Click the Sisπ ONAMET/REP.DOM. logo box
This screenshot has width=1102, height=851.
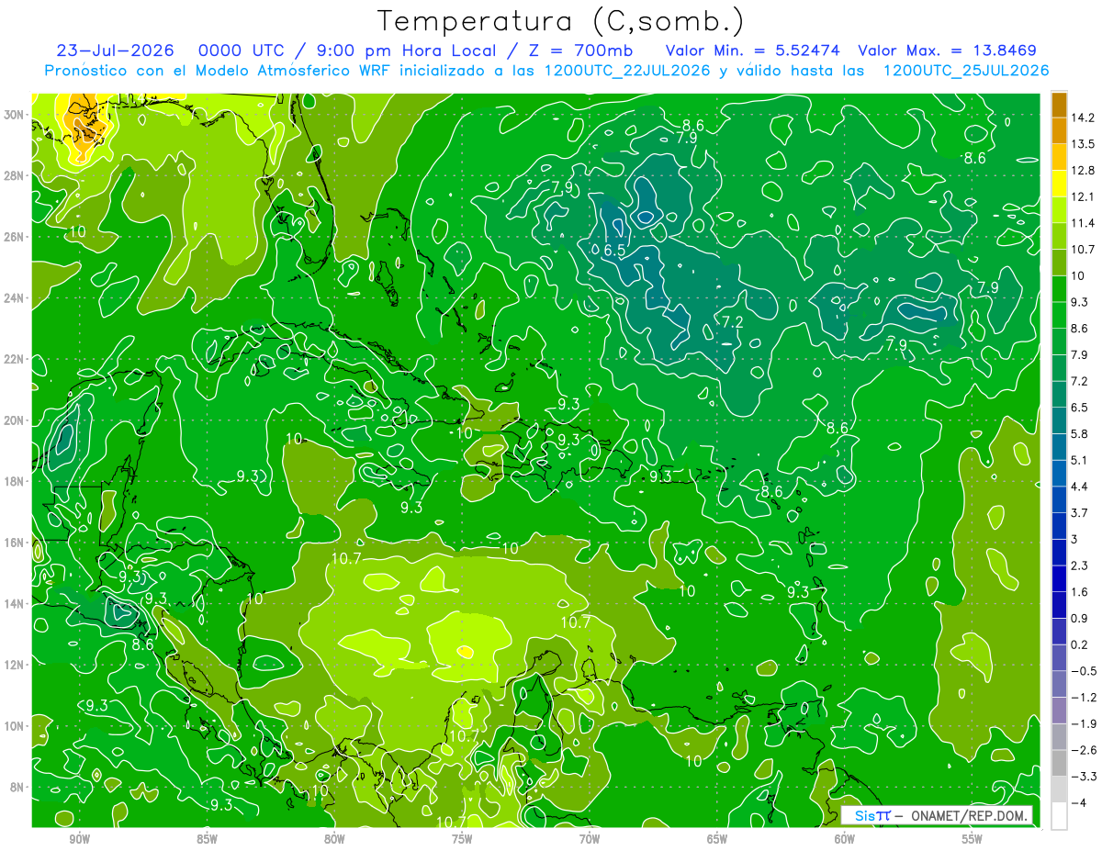(x=937, y=815)
